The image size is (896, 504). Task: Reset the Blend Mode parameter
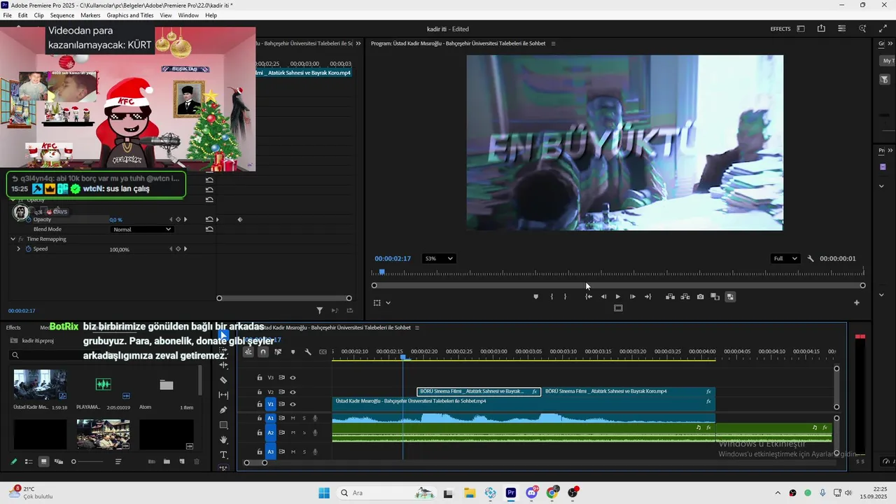tap(209, 229)
